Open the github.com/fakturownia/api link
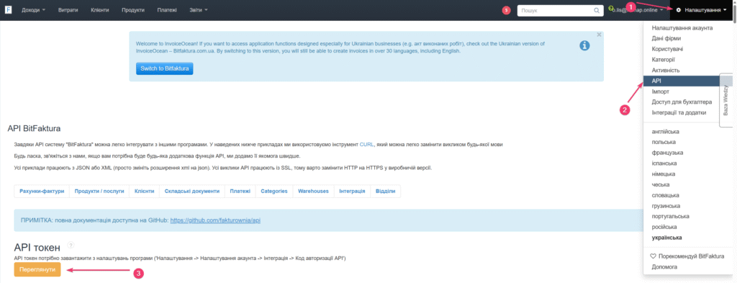This screenshot has height=283, width=737. click(x=215, y=220)
